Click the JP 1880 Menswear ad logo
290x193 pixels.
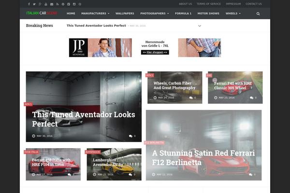click(78, 48)
